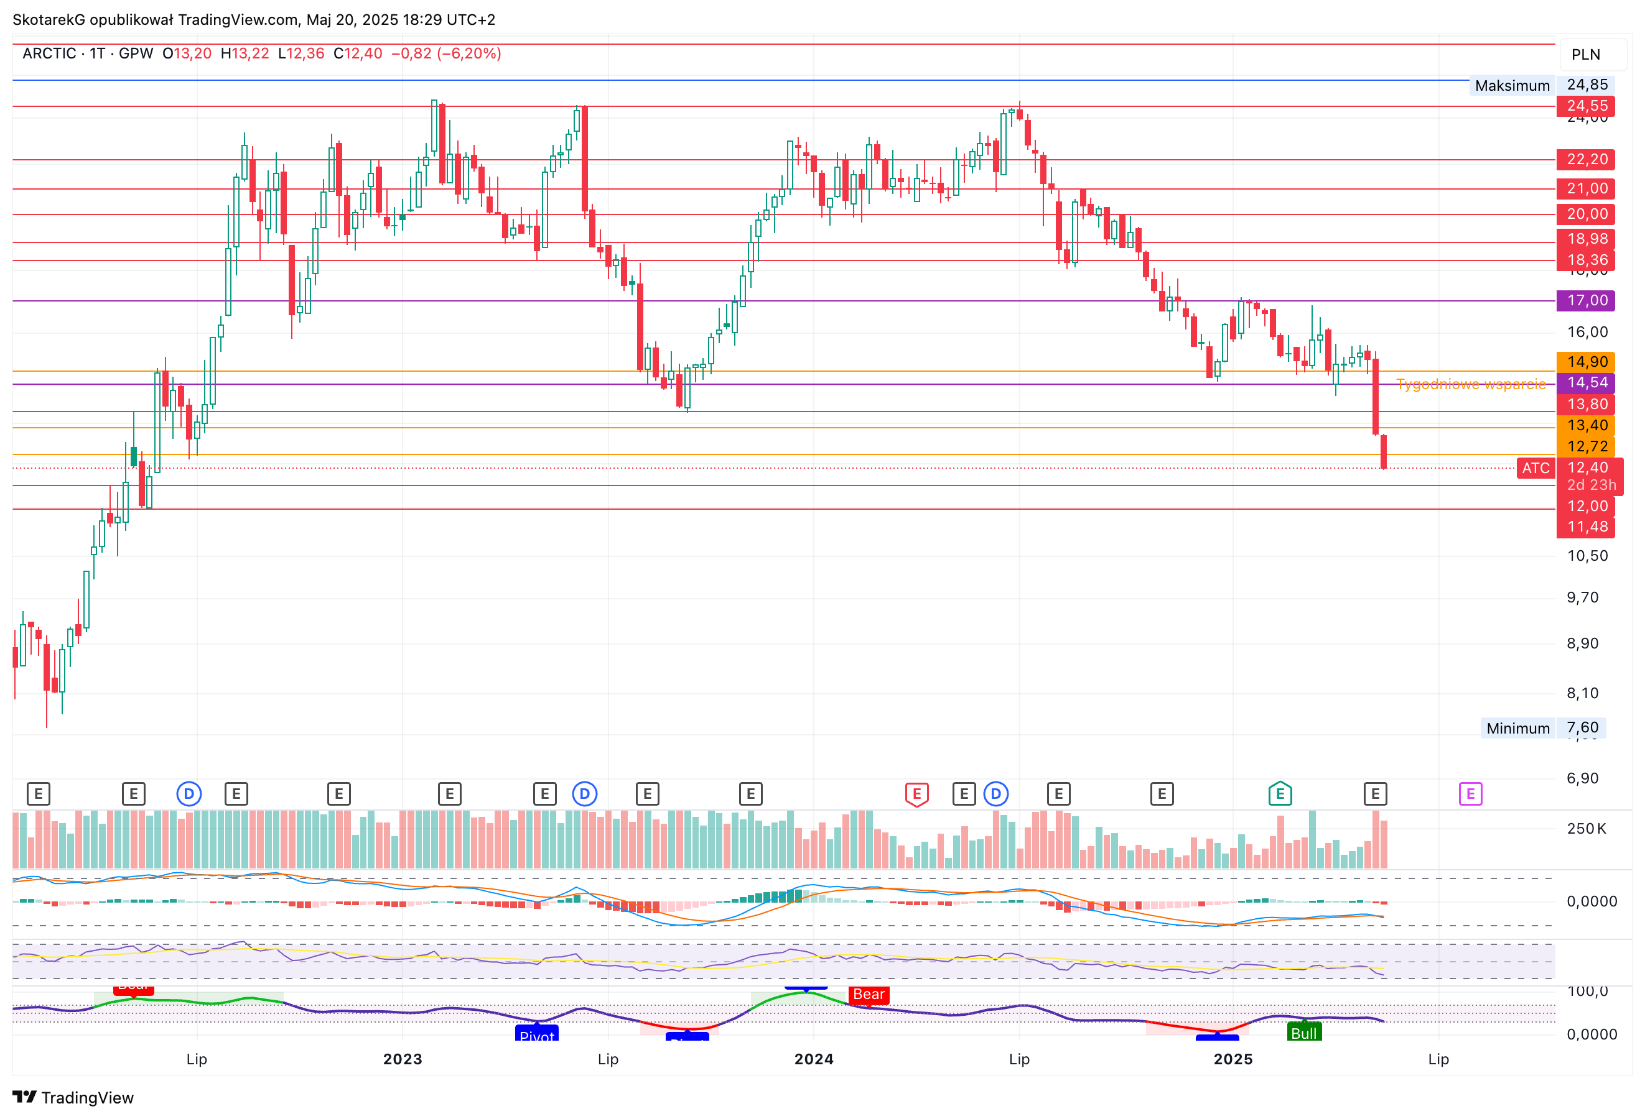Image resolution: width=1645 pixels, height=1119 pixels.
Task: Select the 2023 time axis label
Action: [403, 1059]
